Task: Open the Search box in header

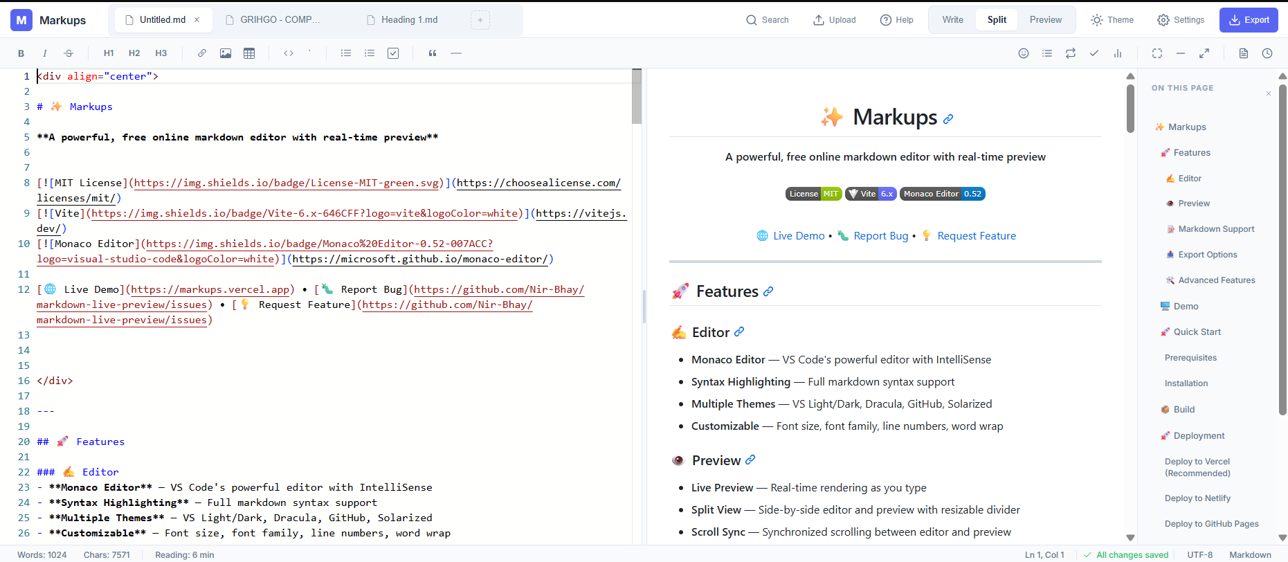Action: [768, 20]
